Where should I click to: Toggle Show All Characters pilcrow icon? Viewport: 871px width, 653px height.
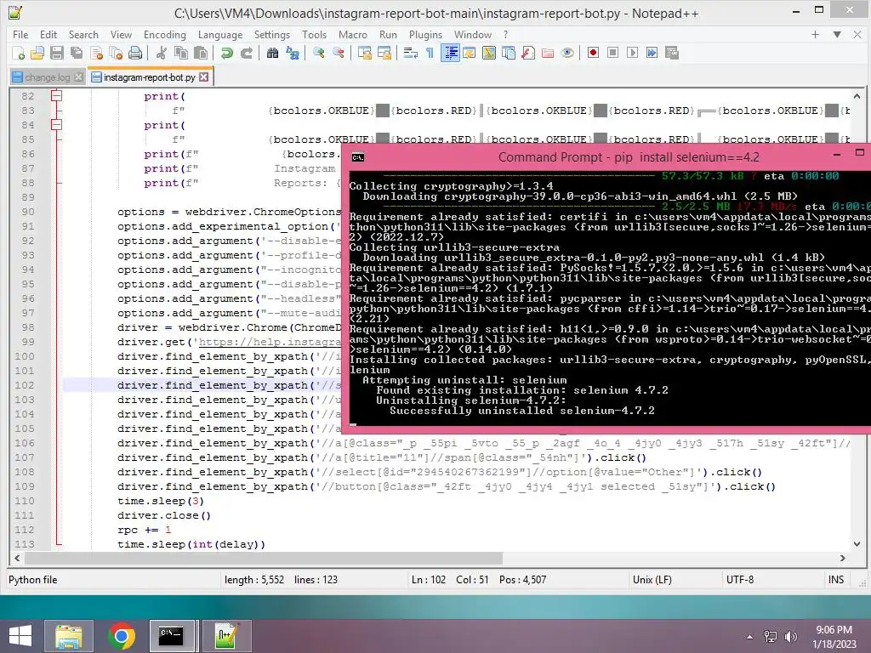point(430,53)
